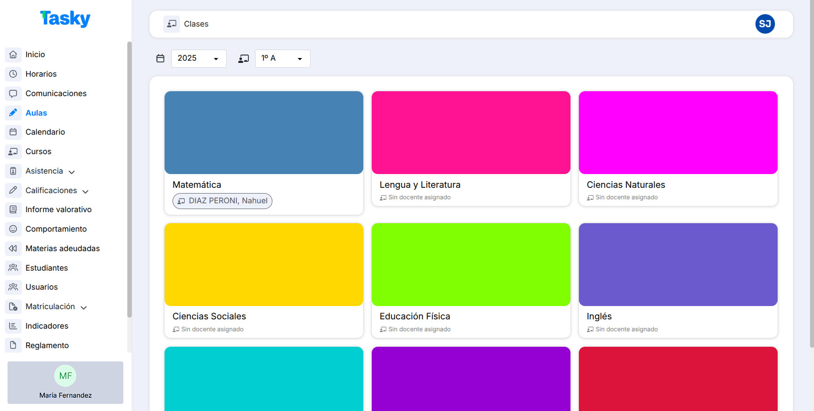Image resolution: width=814 pixels, height=411 pixels.
Task: Click the cyan class card banner
Action: tap(264, 379)
